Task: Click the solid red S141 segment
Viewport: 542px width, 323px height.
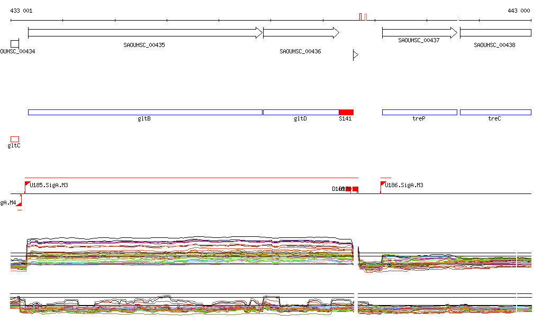Action: point(346,112)
